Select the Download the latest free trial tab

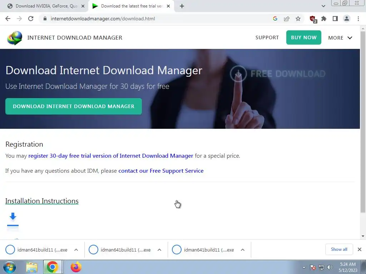click(x=131, y=6)
